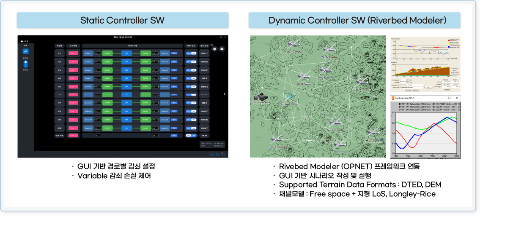Click the #1 channel label
Screen dimensions: 524x227
coord(59,53)
